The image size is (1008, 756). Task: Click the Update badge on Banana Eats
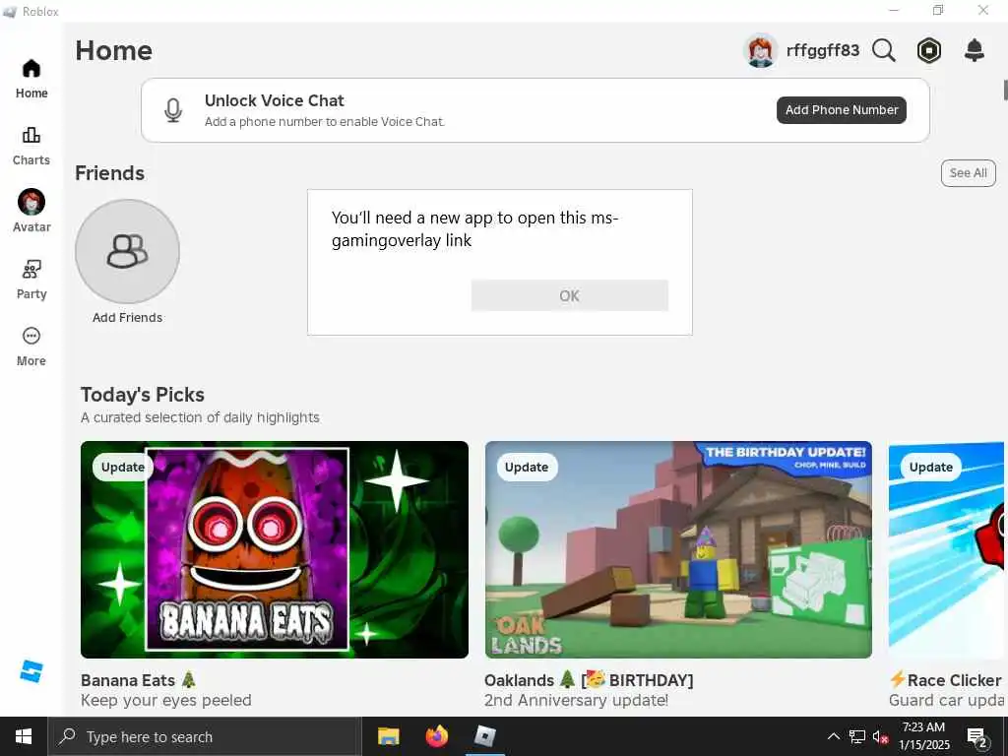122,468
